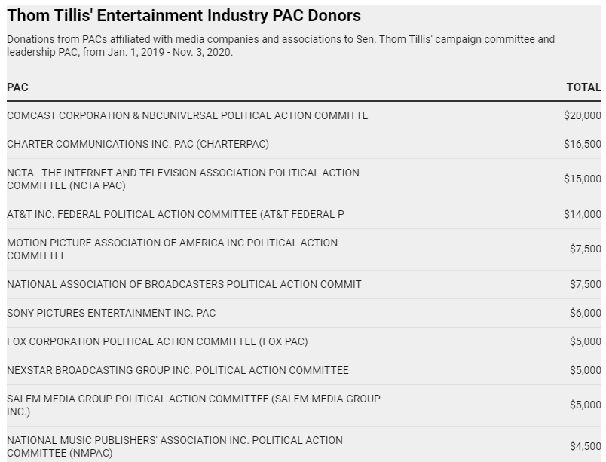Click National Association of Broadcasters PAC name
Viewport: 606px width, 462px height.
pyautogui.click(x=184, y=284)
